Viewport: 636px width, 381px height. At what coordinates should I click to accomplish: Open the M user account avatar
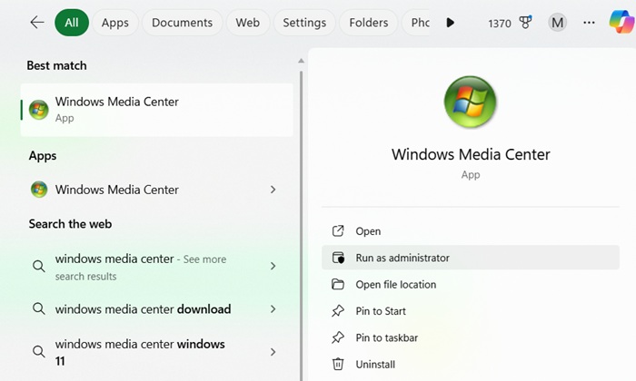pyautogui.click(x=557, y=23)
